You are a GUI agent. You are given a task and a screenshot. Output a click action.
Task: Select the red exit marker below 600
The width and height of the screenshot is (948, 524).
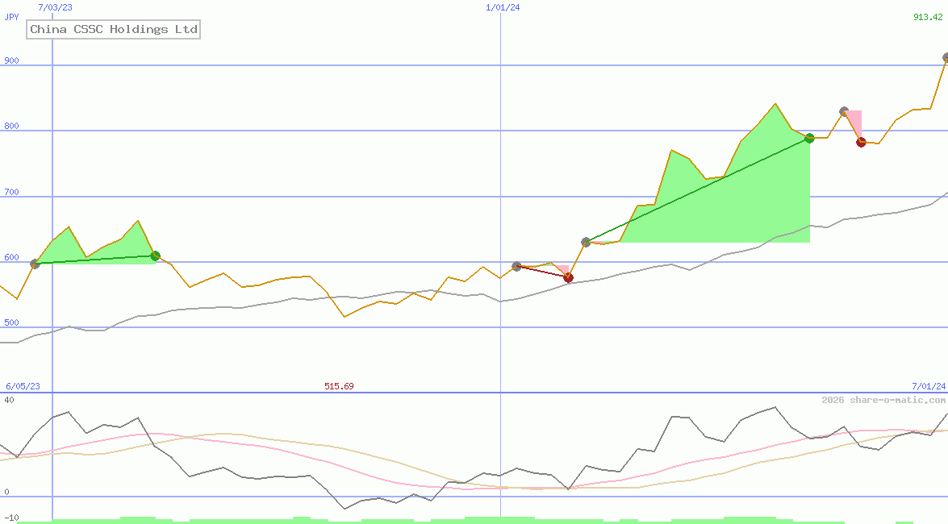[x=568, y=277]
